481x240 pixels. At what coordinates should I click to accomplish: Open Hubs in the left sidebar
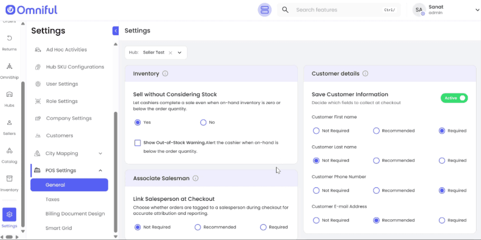pyautogui.click(x=10, y=97)
